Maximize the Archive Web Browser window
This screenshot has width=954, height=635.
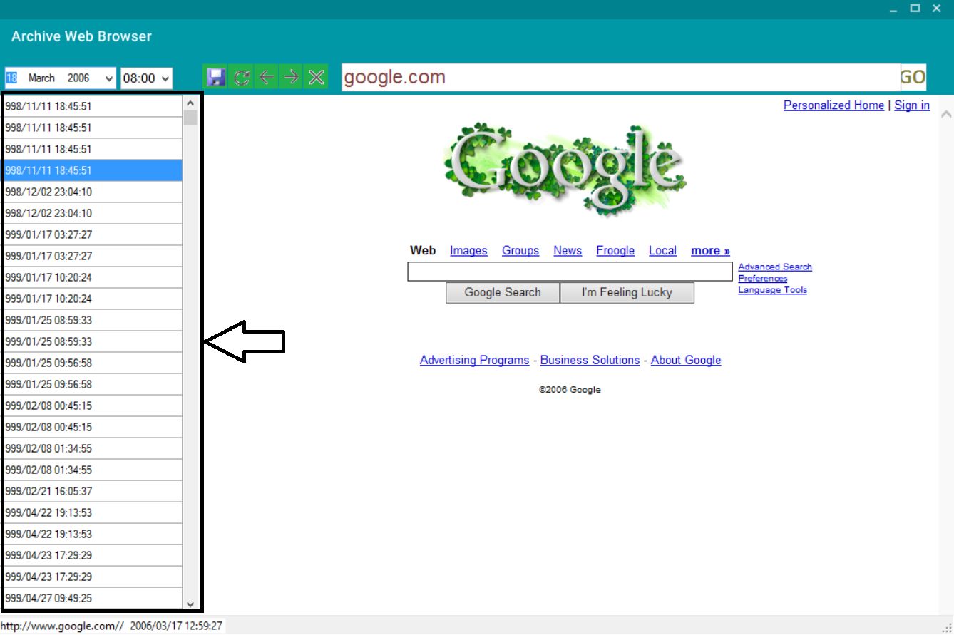pyautogui.click(x=915, y=9)
